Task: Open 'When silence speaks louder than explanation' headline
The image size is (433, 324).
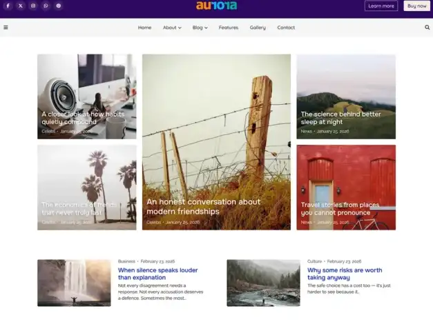Action: coord(157,274)
